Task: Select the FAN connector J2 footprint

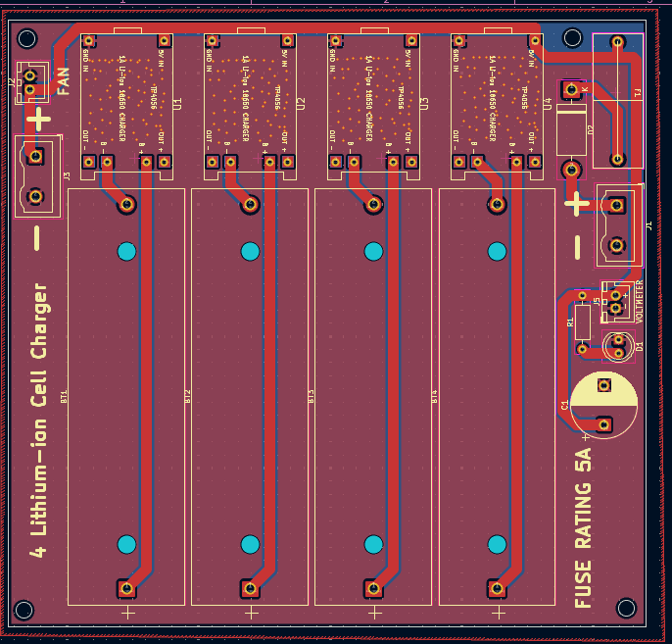Action: [x=32, y=81]
